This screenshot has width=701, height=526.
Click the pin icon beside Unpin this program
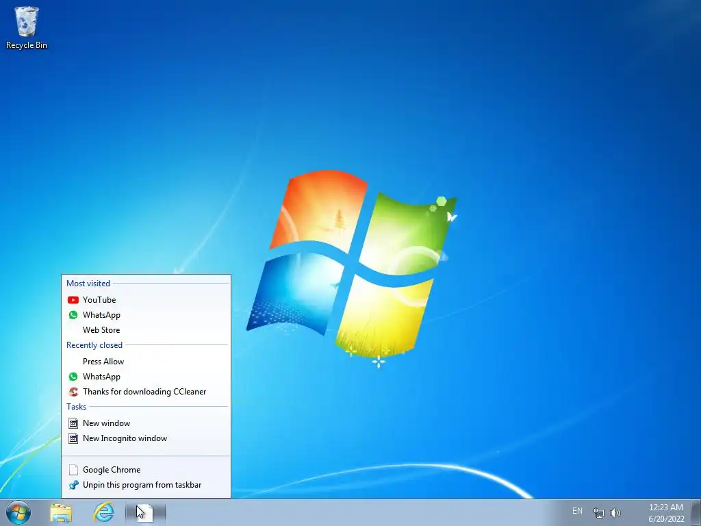pos(73,485)
